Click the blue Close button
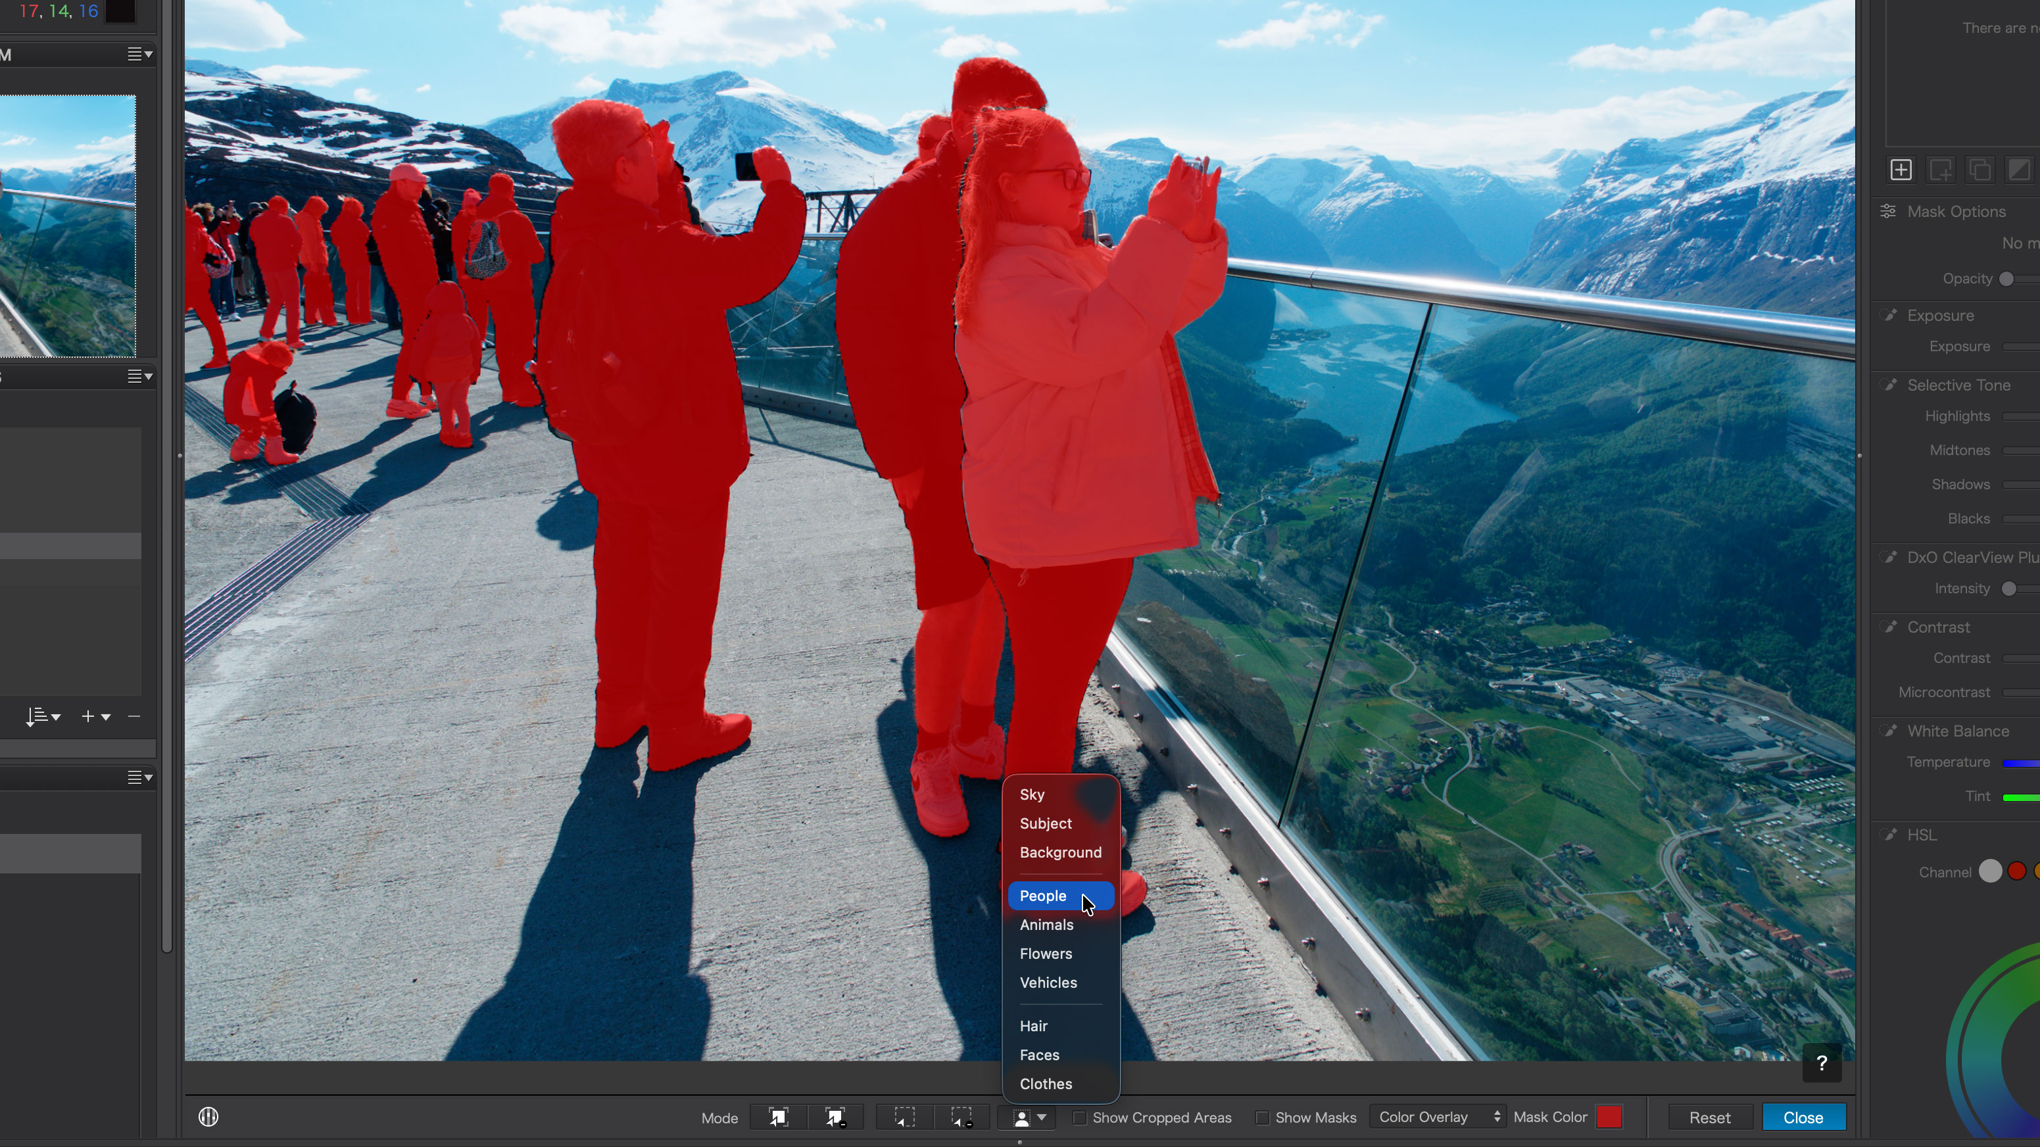This screenshot has height=1147, width=2040. 1803,1117
